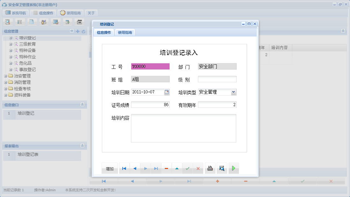Confirm the record with the green checkmark
Image resolution: width=350 pixels, height=197 pixels.
point(187,168)
